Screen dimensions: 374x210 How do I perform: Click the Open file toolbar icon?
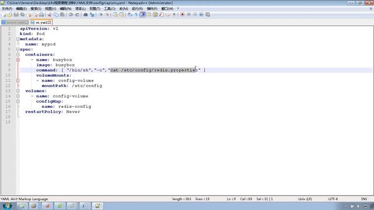coord(10,15)
